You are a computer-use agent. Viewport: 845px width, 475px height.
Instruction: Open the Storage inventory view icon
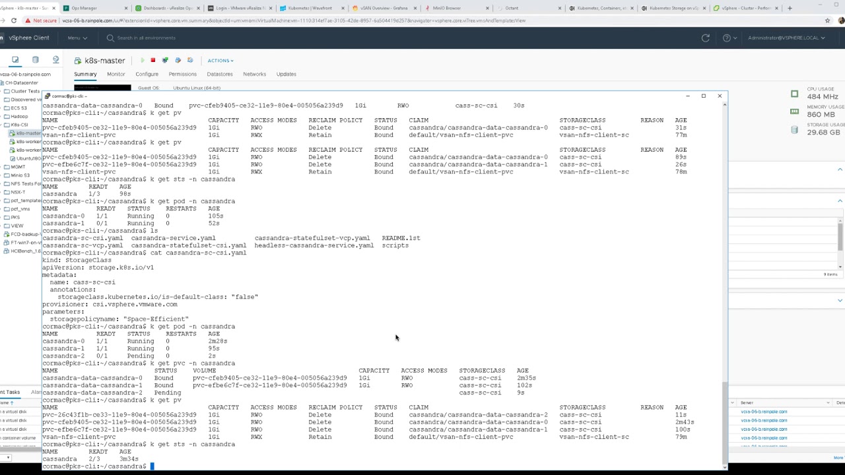[36, 60]
